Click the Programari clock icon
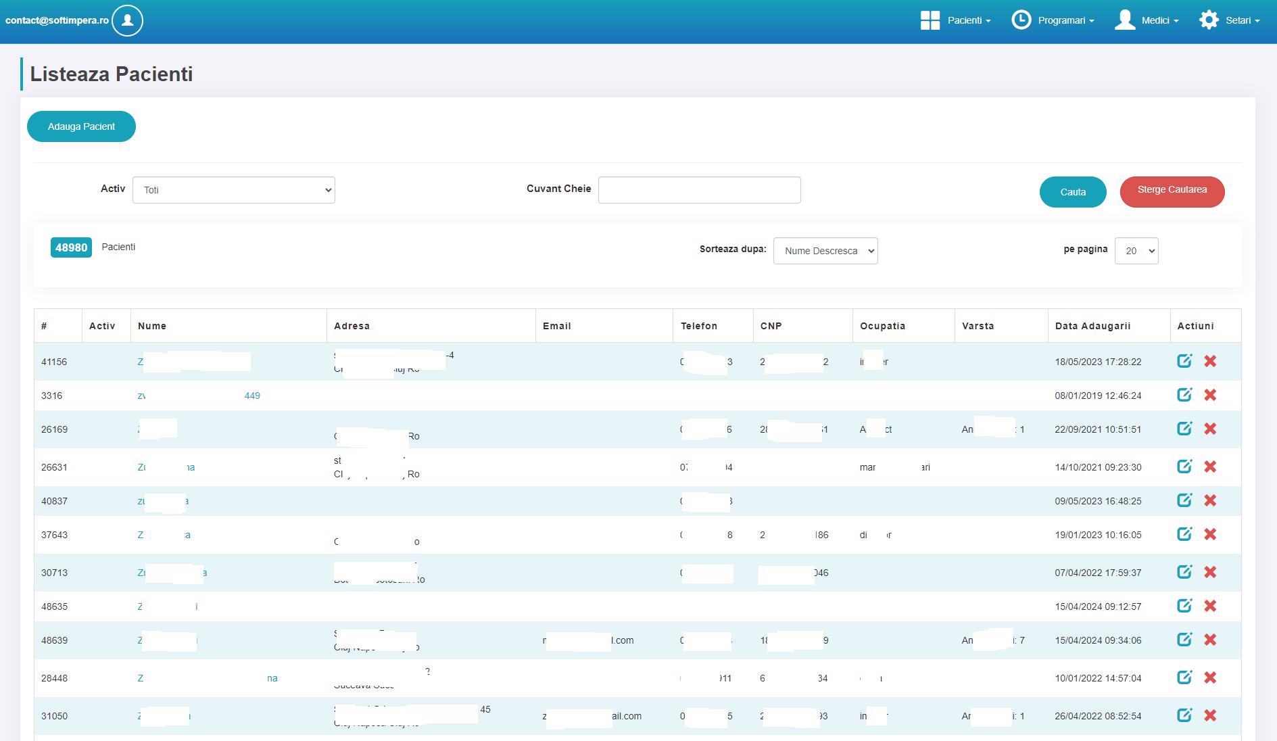Image resolution: width=1277 pixels, height=741 pixels. pyautogui.click(x=1021, y=20)
